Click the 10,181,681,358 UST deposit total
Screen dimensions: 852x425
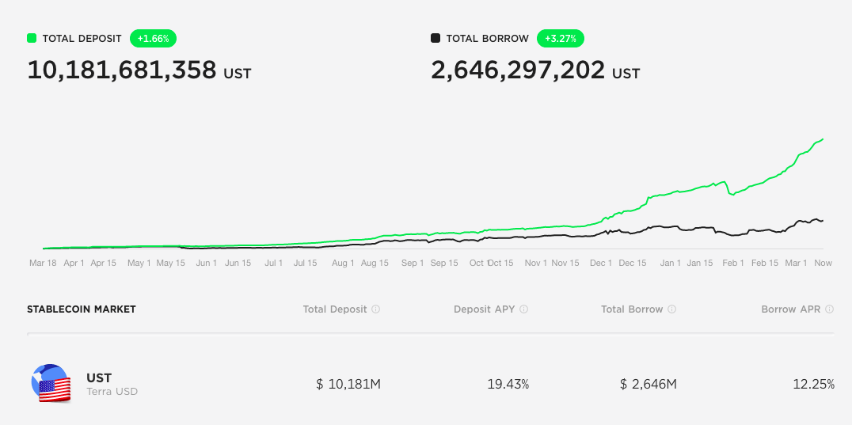(122, 70)
